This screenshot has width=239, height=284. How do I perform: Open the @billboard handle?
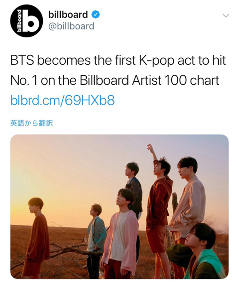[71, 26]
